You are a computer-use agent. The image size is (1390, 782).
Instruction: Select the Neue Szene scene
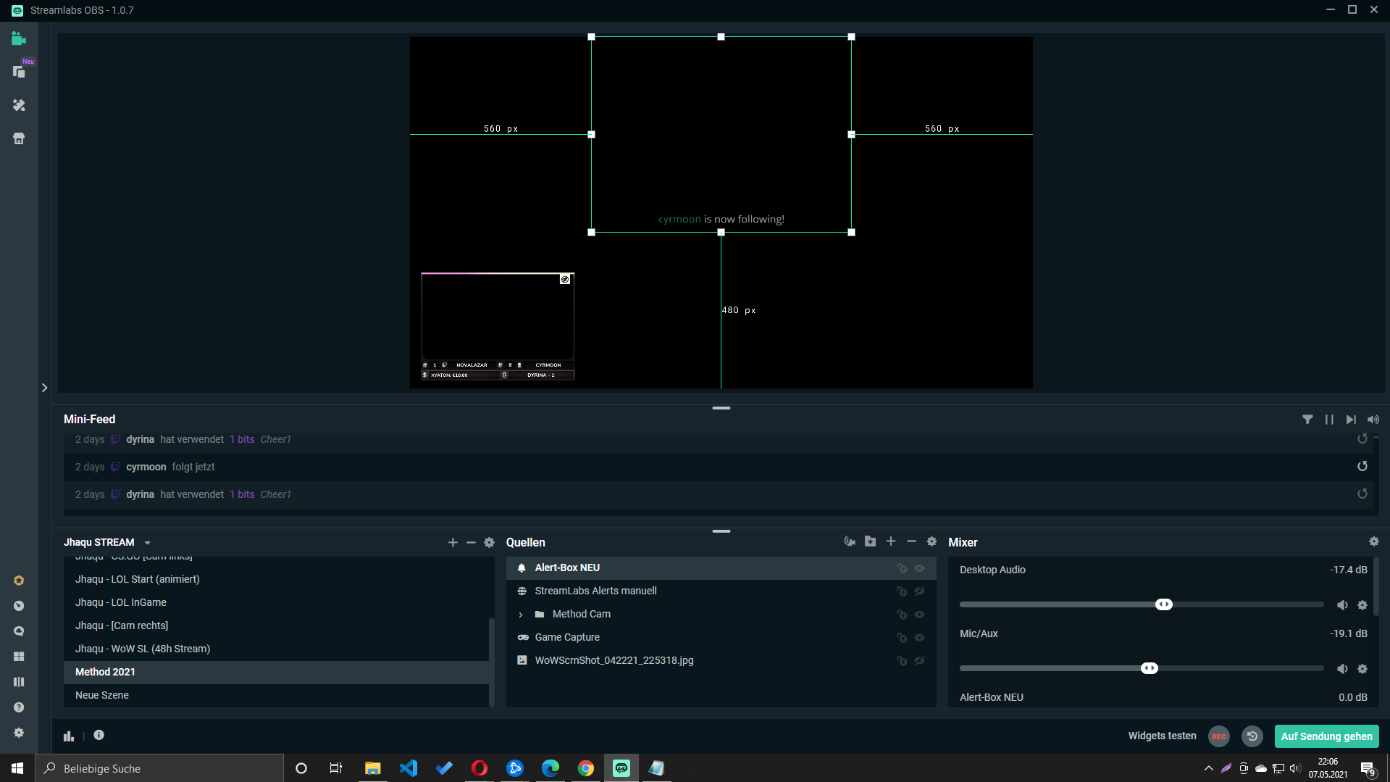coord(102,695)
